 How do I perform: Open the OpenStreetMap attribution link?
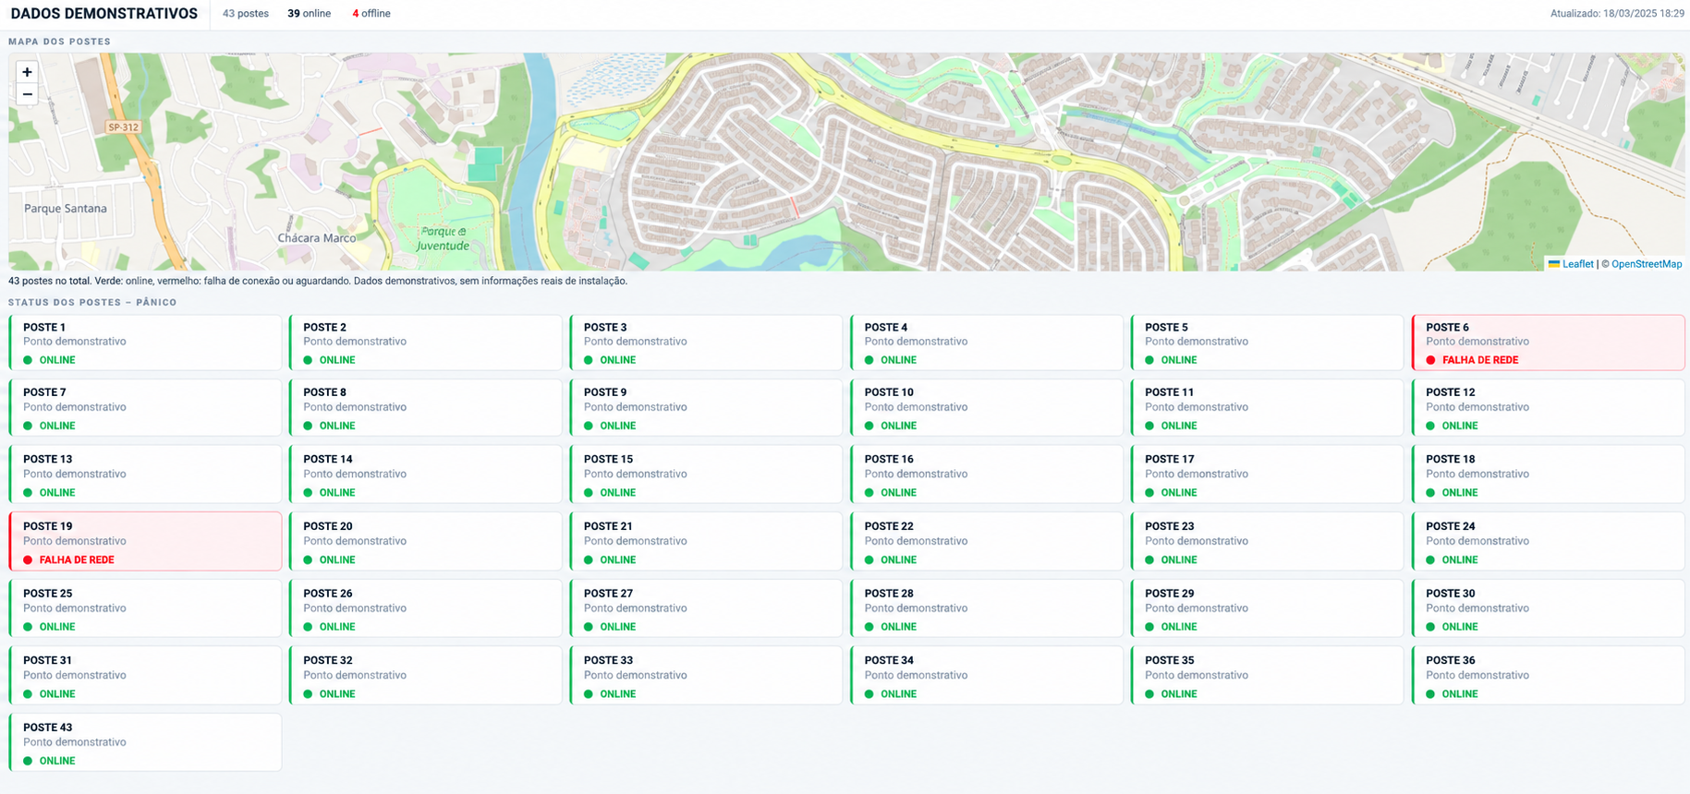[x=1647, y=264]
